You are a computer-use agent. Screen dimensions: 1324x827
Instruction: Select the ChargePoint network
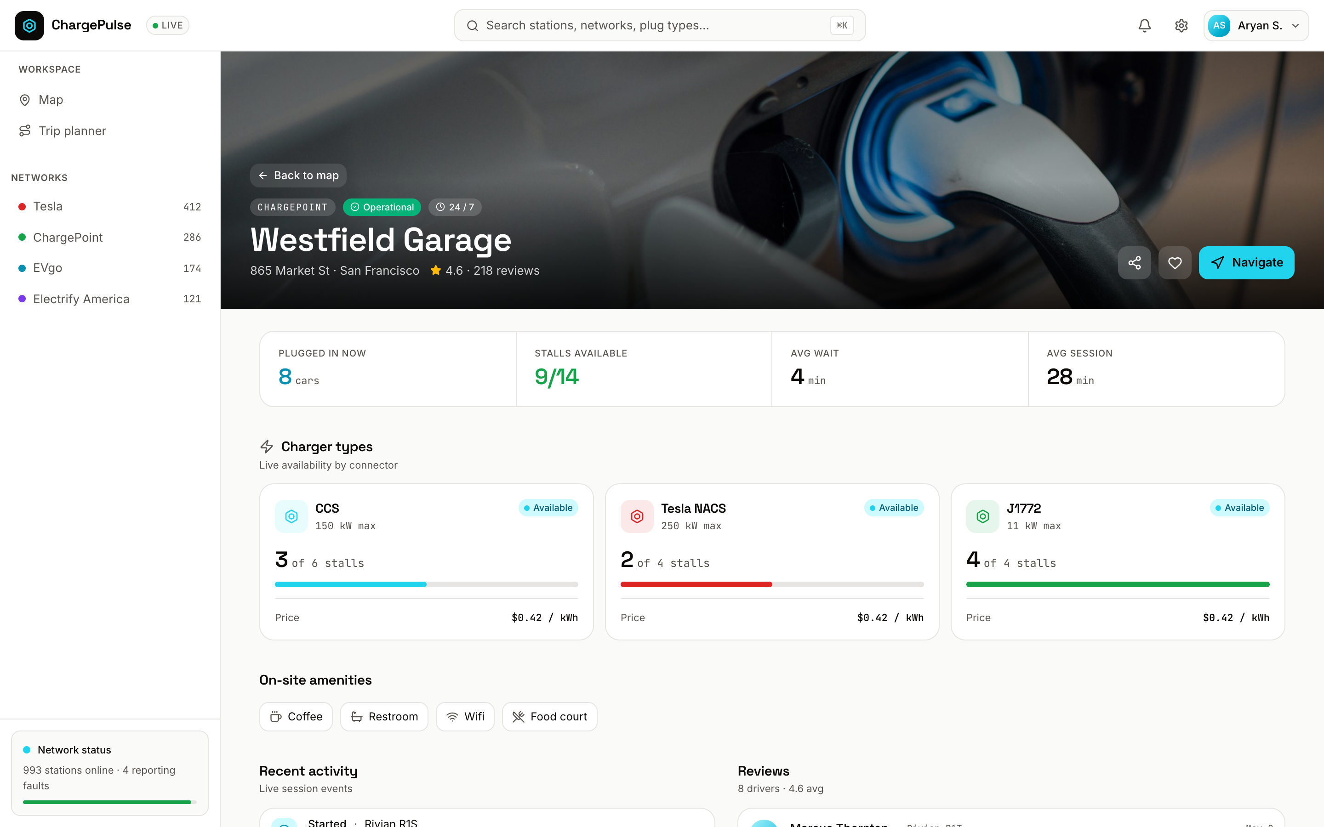(109, 238)
